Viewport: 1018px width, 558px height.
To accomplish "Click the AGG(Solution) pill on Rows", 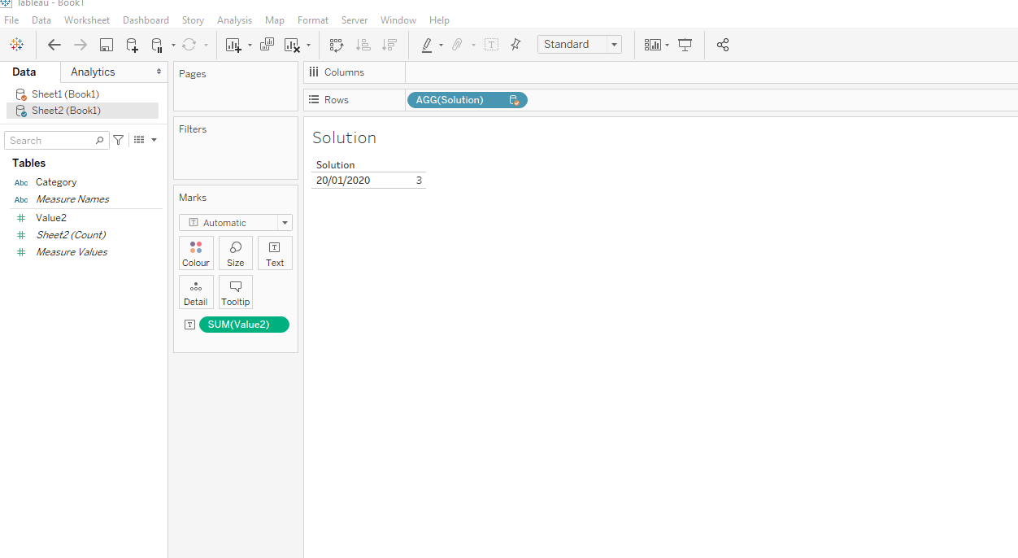I will (467, 100).
